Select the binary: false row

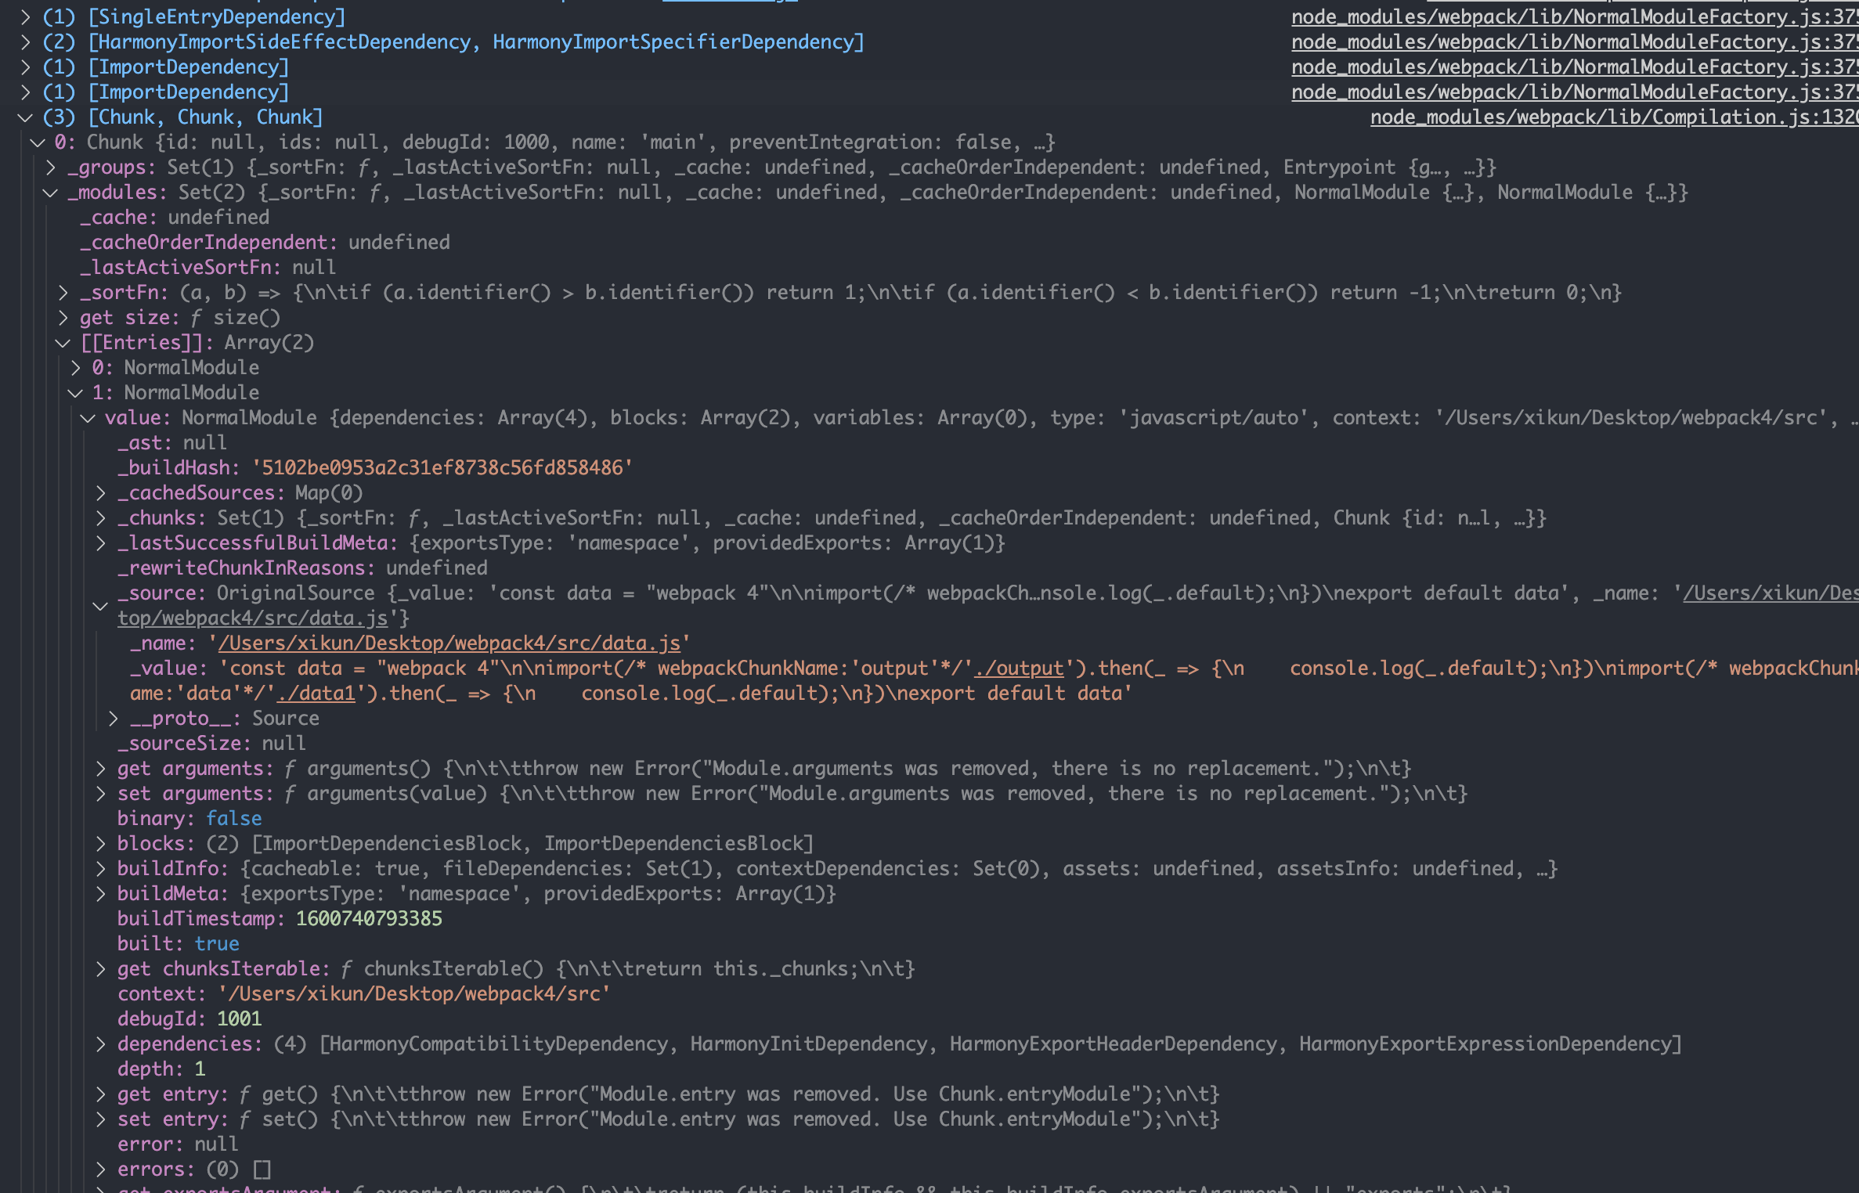pos(190,819)
